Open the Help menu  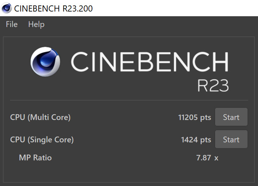[36, 25]
